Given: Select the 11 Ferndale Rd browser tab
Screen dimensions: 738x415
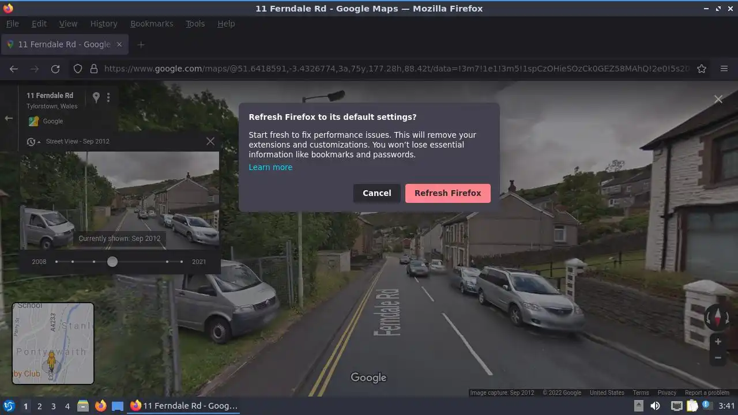Looking at the screenshot, I should [65, 44].
